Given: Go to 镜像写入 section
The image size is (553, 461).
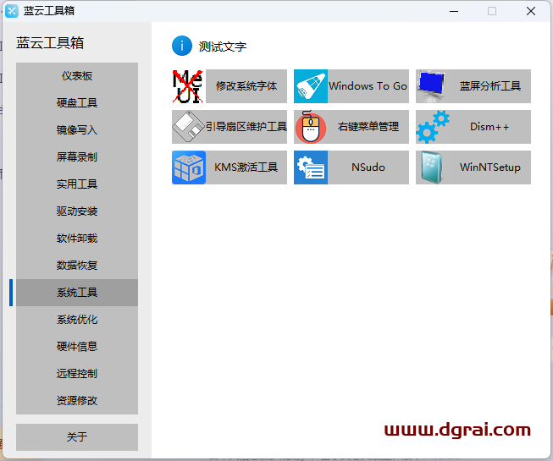Looking at the screenshot, I should (x=77, y=130).
